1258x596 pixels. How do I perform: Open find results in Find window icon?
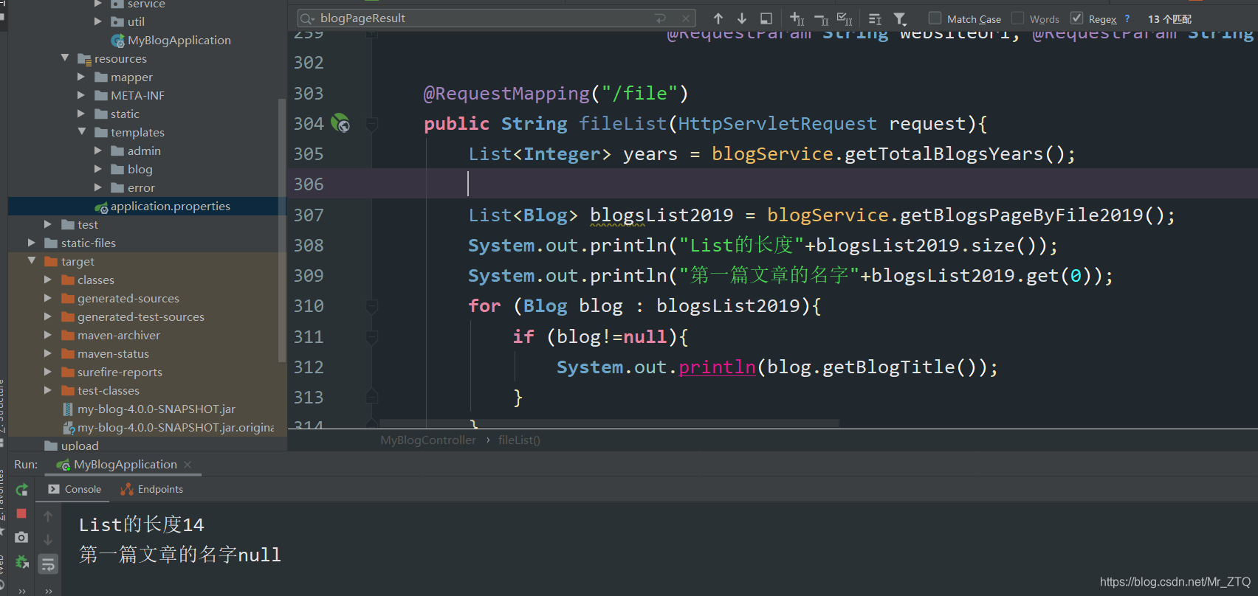[x=766, y=18]
